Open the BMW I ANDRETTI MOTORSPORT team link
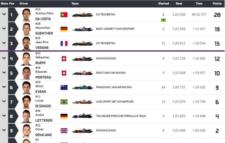225x143 pixels. [115, 29]
